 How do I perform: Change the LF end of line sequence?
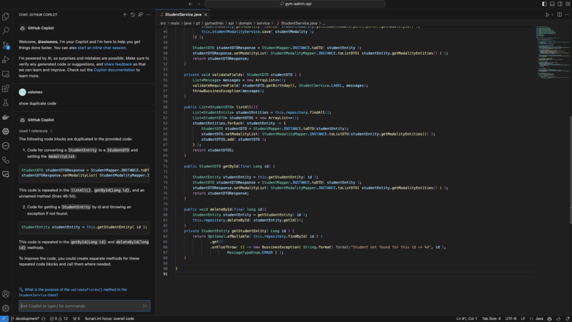point(523,319)
